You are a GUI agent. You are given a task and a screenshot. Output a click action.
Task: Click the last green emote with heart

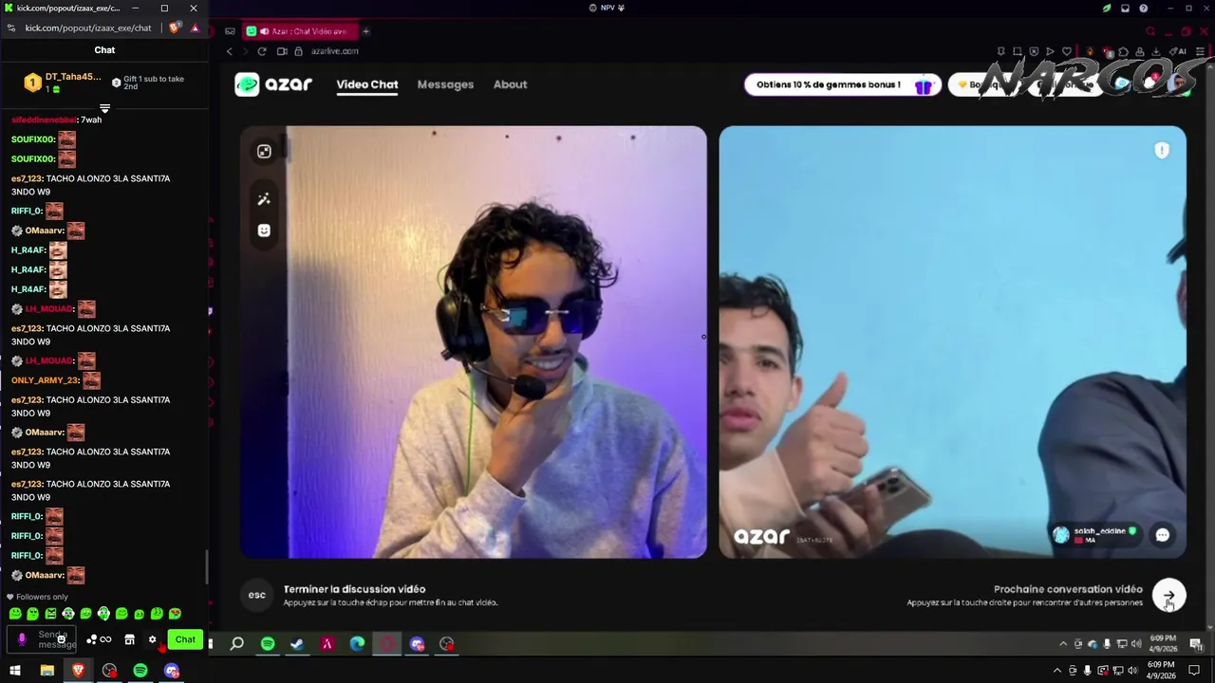click(x=175, y=614)
